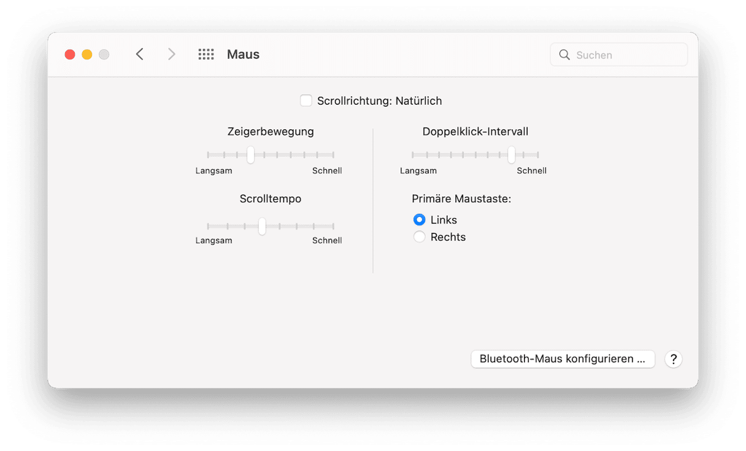Click Bluetooth-Maus konfigurieren button
The height and width of the screenshot is (451, 746).
(x=563, y=359)
